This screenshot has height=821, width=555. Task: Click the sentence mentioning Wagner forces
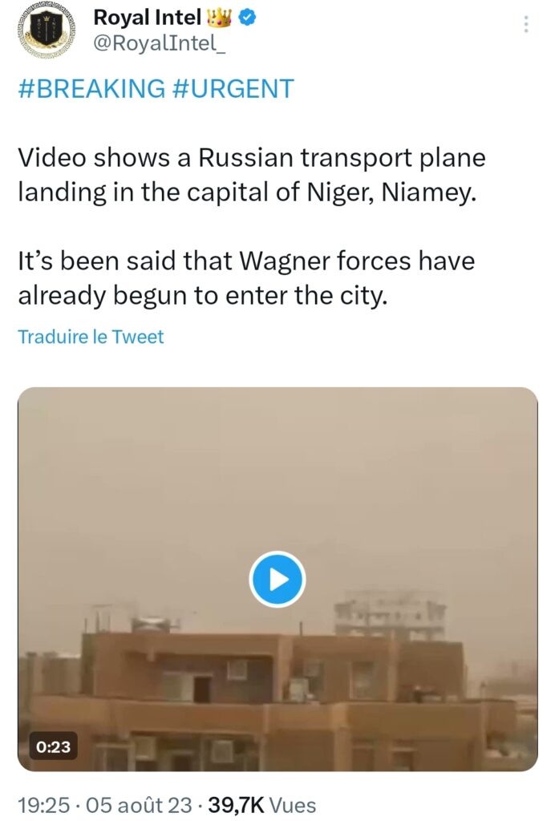point(246,278)
